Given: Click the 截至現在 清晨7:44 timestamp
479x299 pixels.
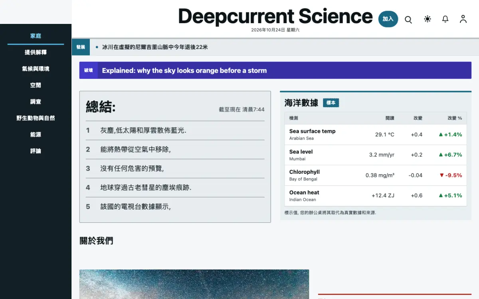Looking at the screenshot, I should pyautogui.click(x=241, y=109).
